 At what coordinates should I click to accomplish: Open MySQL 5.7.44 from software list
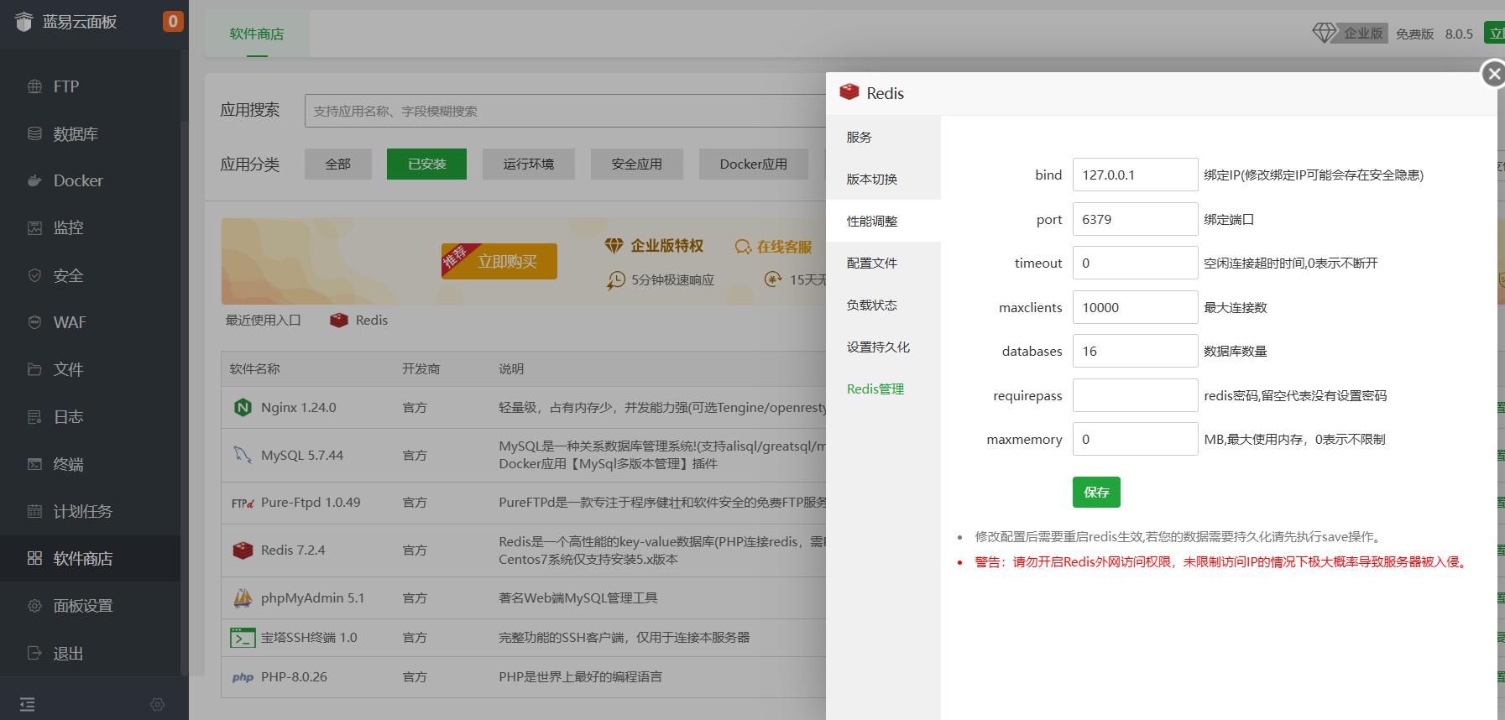[x=302, y=455]
